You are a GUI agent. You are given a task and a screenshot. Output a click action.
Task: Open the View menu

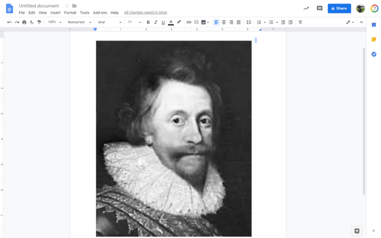pos(42,12)
